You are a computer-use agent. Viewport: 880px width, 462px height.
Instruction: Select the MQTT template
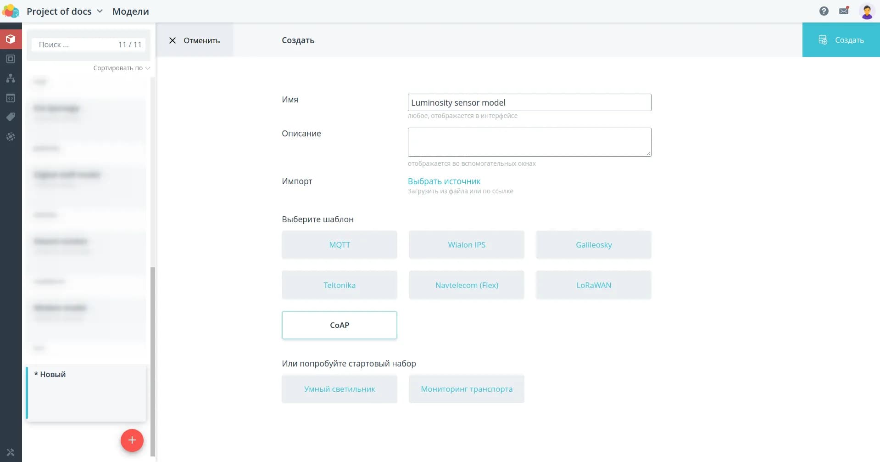click(x=339, y=245)
